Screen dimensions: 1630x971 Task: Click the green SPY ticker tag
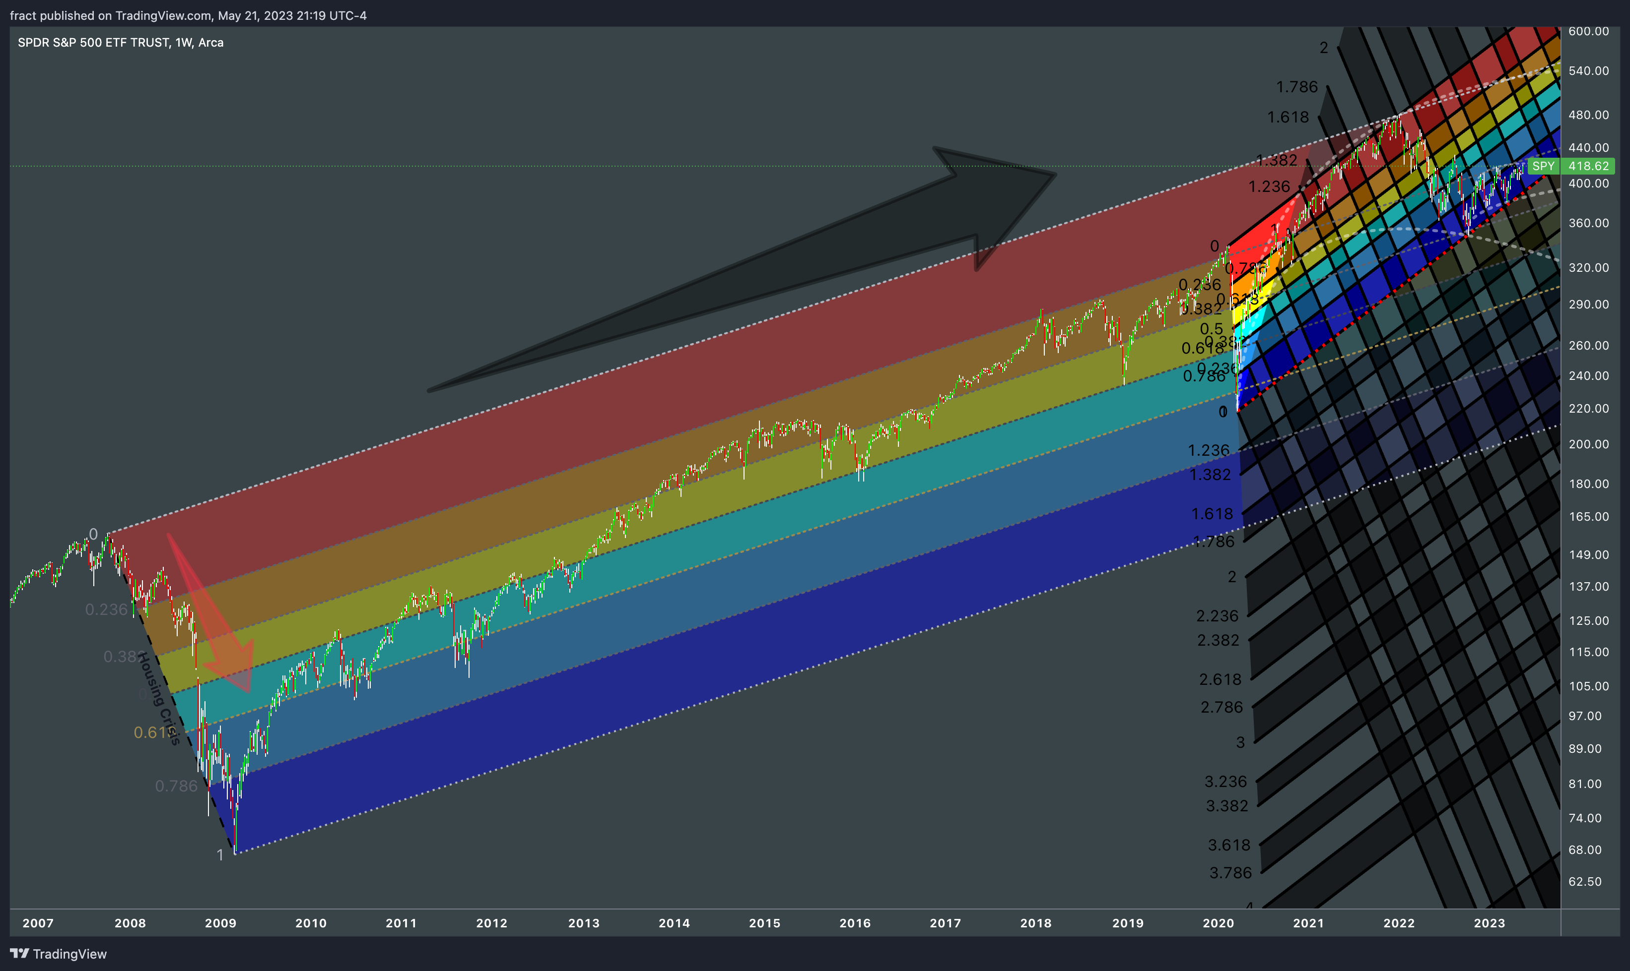[x=1544, y=166]
